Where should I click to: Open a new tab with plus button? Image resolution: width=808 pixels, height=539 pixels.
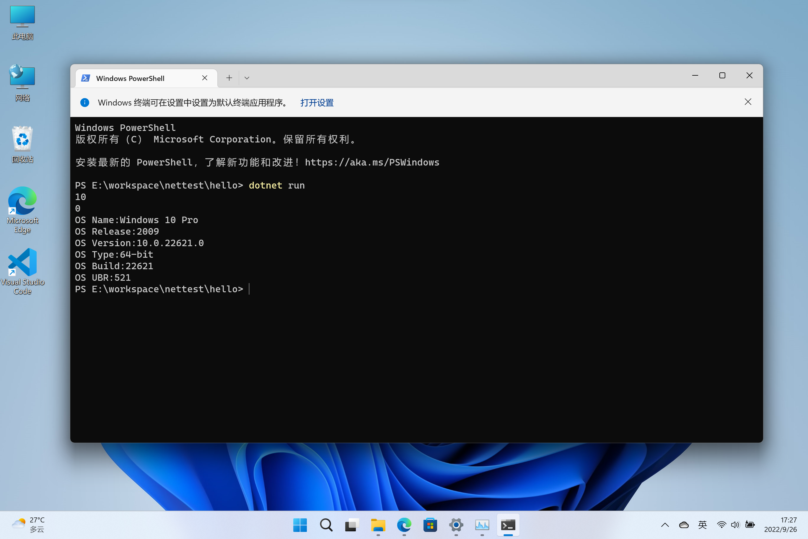(x=229, y=78)
